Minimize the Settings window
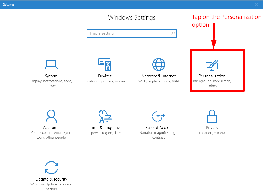263x194 pixels. [232, 5]
